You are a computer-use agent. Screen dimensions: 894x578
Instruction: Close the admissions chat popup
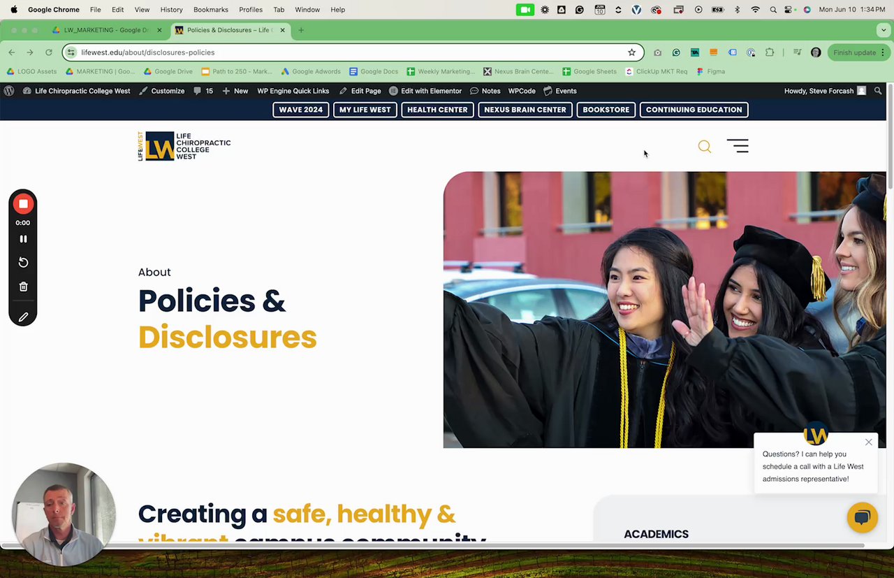click(x=868, y=442)
